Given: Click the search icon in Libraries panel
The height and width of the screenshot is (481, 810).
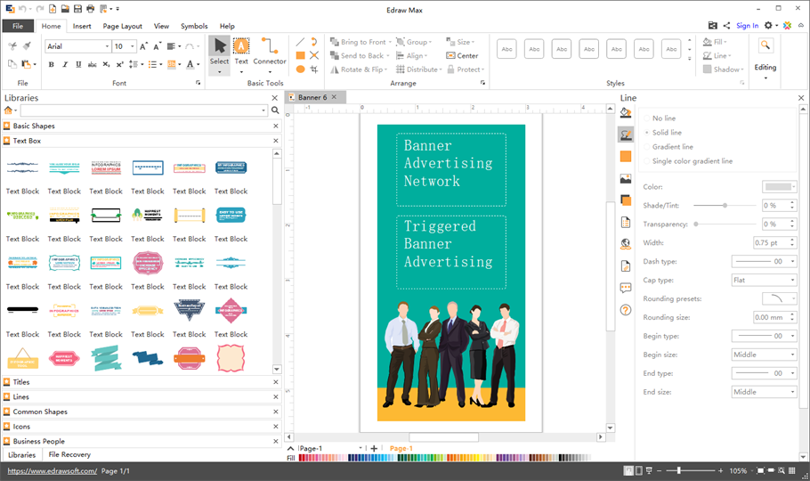Looking at the screenshot, I should point(275,110).
